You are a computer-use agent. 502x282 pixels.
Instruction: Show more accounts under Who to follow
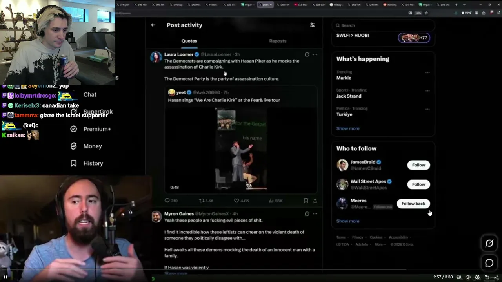(x=348, y=221)
